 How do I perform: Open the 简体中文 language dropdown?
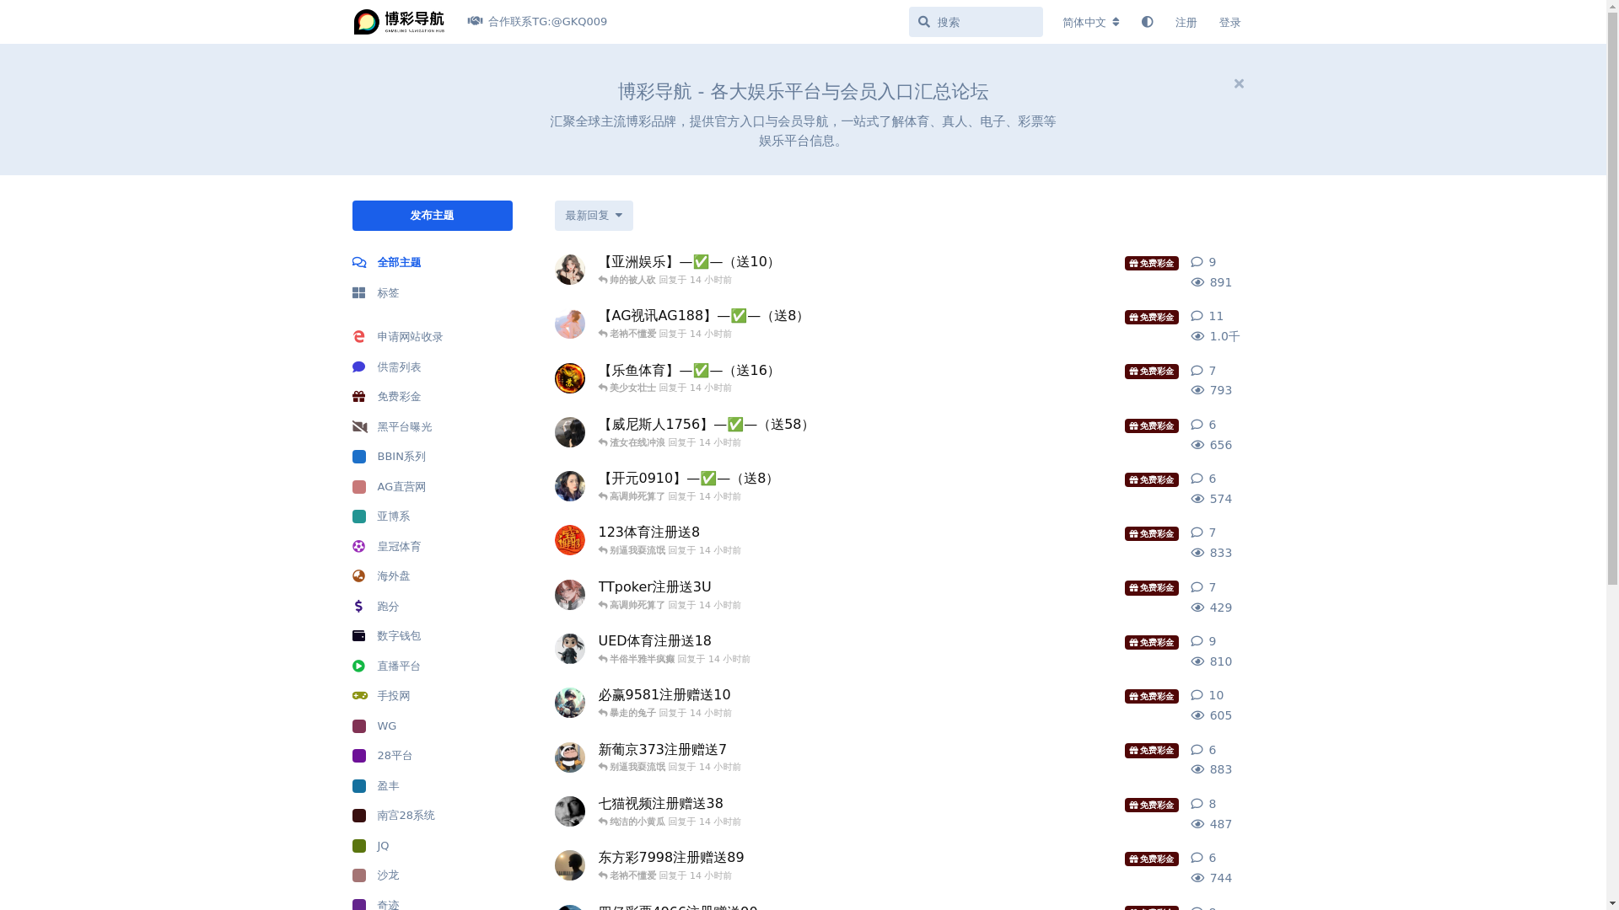(x=1090, y=22)
